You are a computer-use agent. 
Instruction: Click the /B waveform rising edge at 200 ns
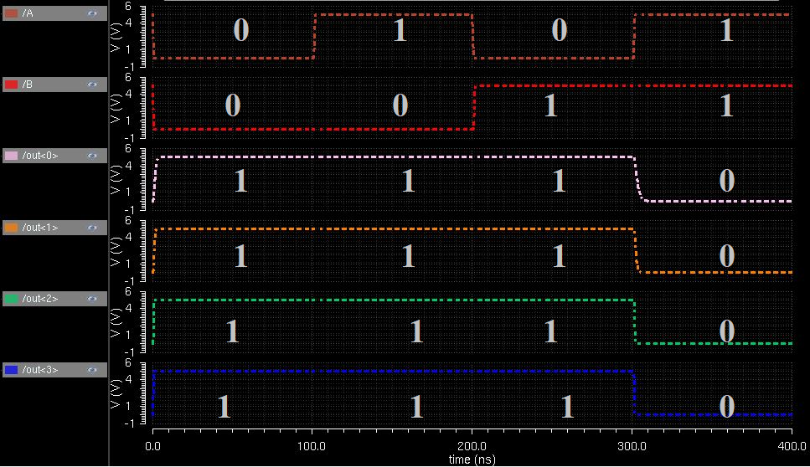[x=474, y=107]
